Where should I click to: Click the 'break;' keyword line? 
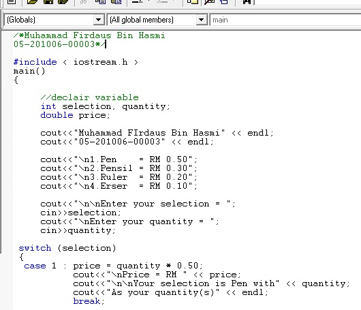pos(89,301)
